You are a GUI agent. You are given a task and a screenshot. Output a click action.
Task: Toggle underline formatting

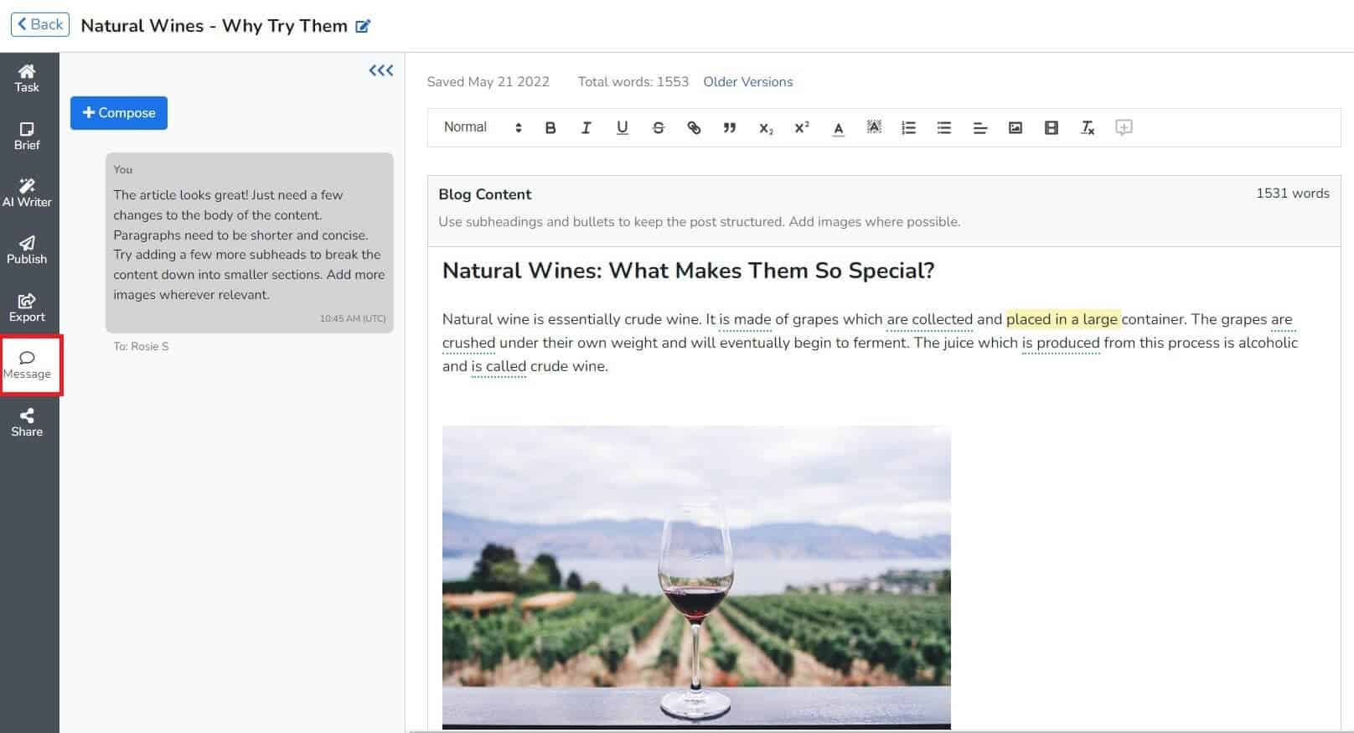(622, 127)
